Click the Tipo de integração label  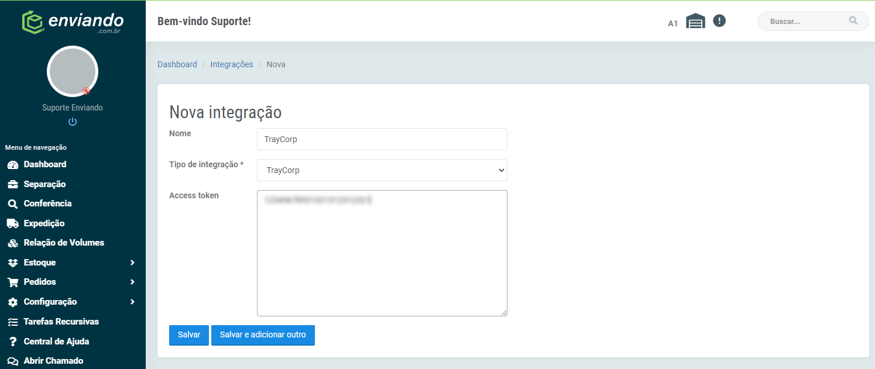coord(207,164)
